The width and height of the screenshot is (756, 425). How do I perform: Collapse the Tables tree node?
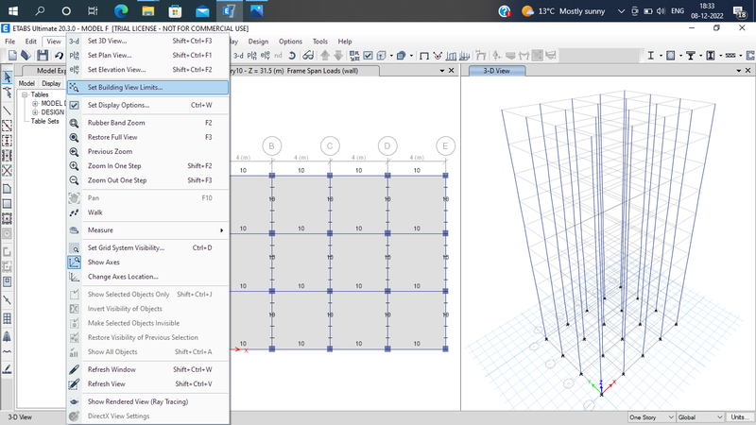(25, 94)
